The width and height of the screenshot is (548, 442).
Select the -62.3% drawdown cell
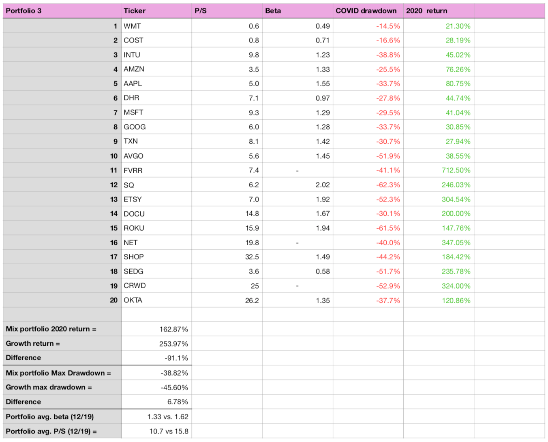[x=368, y=185]
